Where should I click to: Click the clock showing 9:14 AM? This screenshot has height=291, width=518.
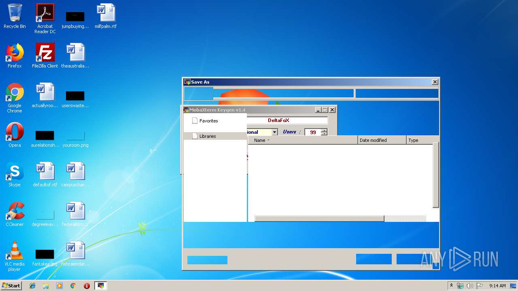coord(497,286)
